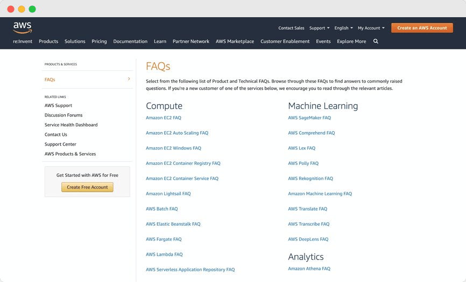Open the Documentation menu

(x=130, y=41)
